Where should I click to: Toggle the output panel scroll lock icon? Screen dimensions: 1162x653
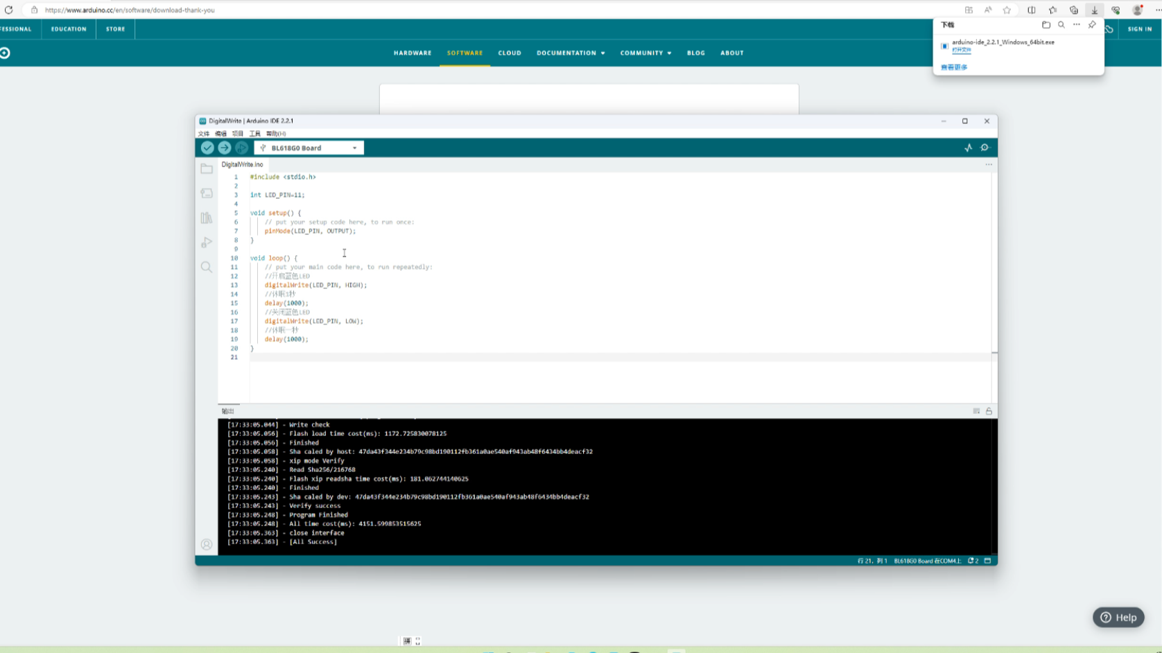click(989, 411)
